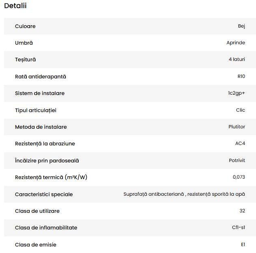Click the Rezistență la abraziune label
This screenshot has height=253, width=256.
pos(45,144)
